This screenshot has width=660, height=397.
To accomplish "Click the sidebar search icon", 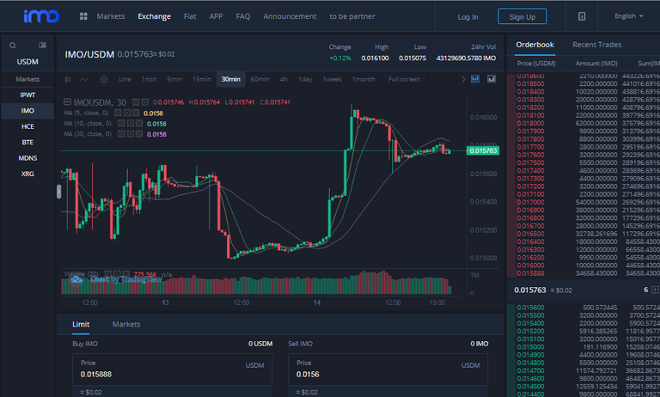I will [13, 45].
